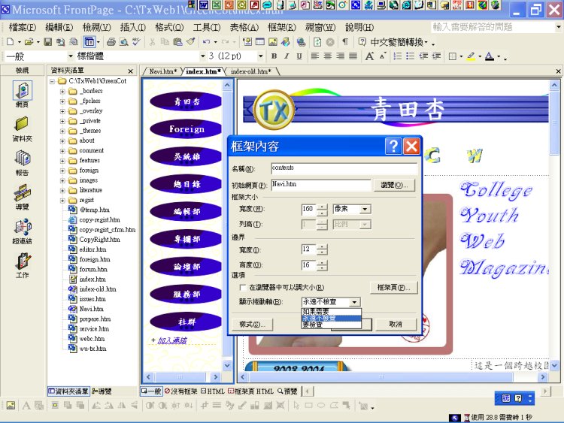Enable 在瀏覽器中可以調大小 checkbox
This screenshot has width=564, height=423.
241,287
